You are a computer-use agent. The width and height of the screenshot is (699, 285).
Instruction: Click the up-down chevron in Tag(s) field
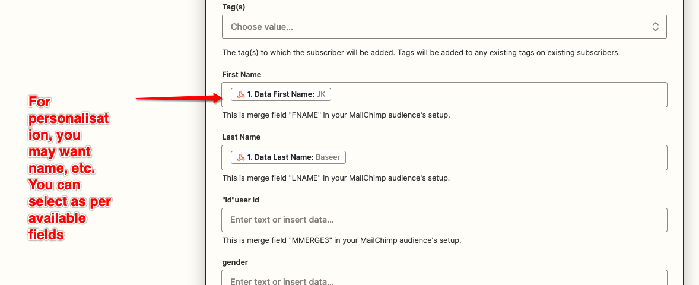click(655, 27)
